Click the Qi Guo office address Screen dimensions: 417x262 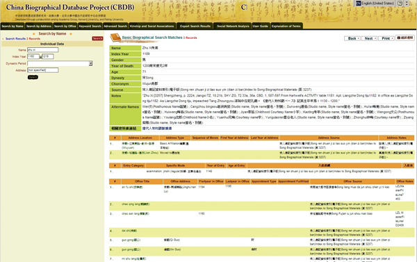[172, 240]
